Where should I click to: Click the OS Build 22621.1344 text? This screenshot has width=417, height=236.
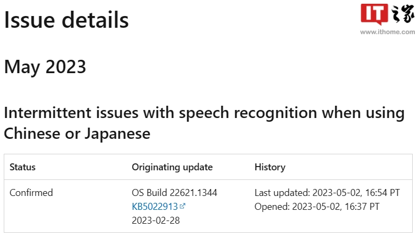(x=174, y=193)
